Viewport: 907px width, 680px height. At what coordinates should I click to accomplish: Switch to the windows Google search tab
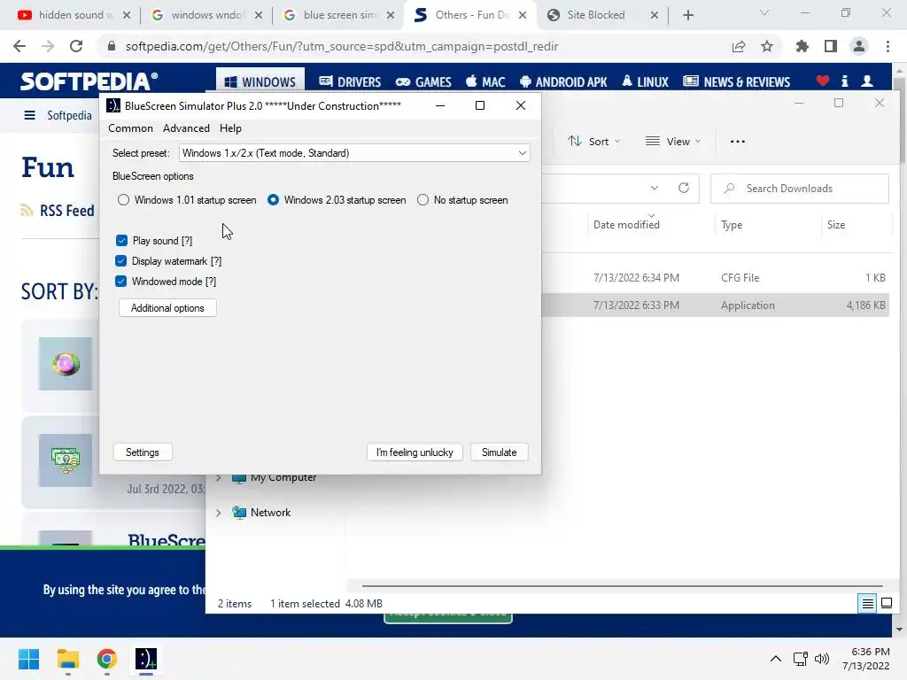207,15
